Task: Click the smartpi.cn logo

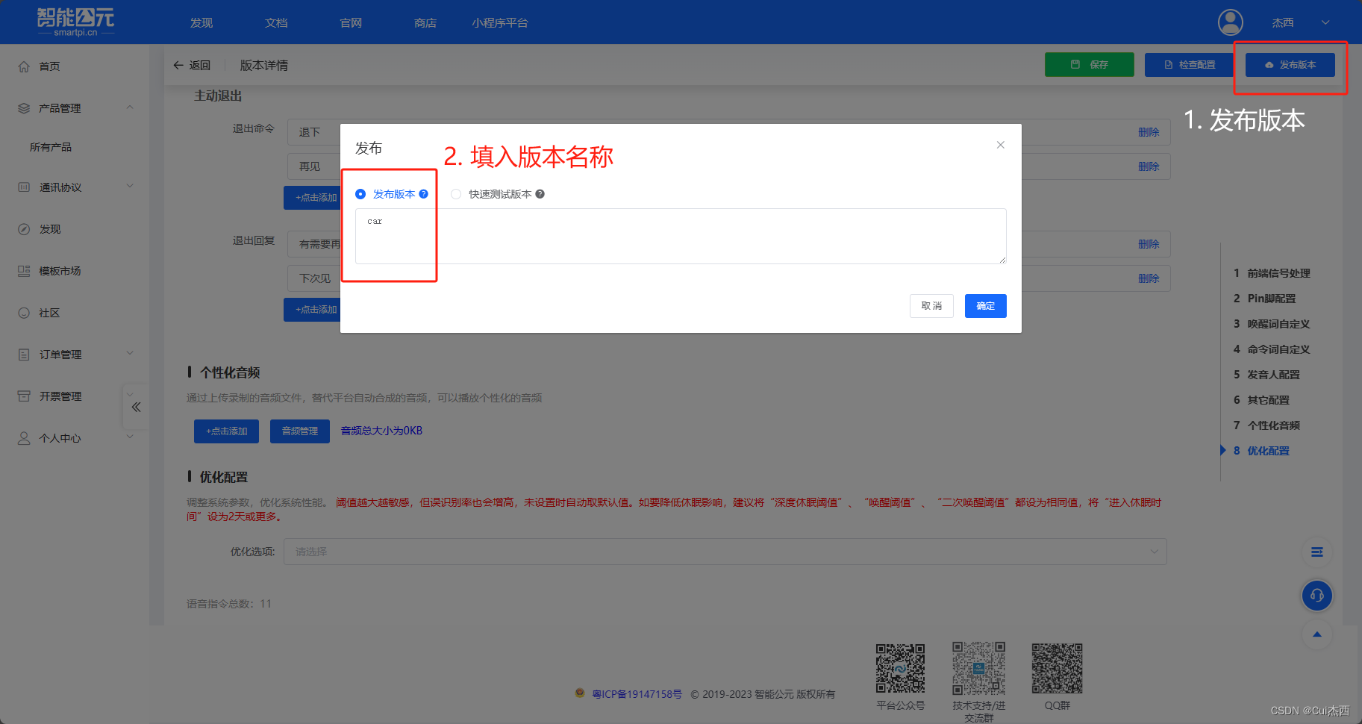Action: [76, 22]
